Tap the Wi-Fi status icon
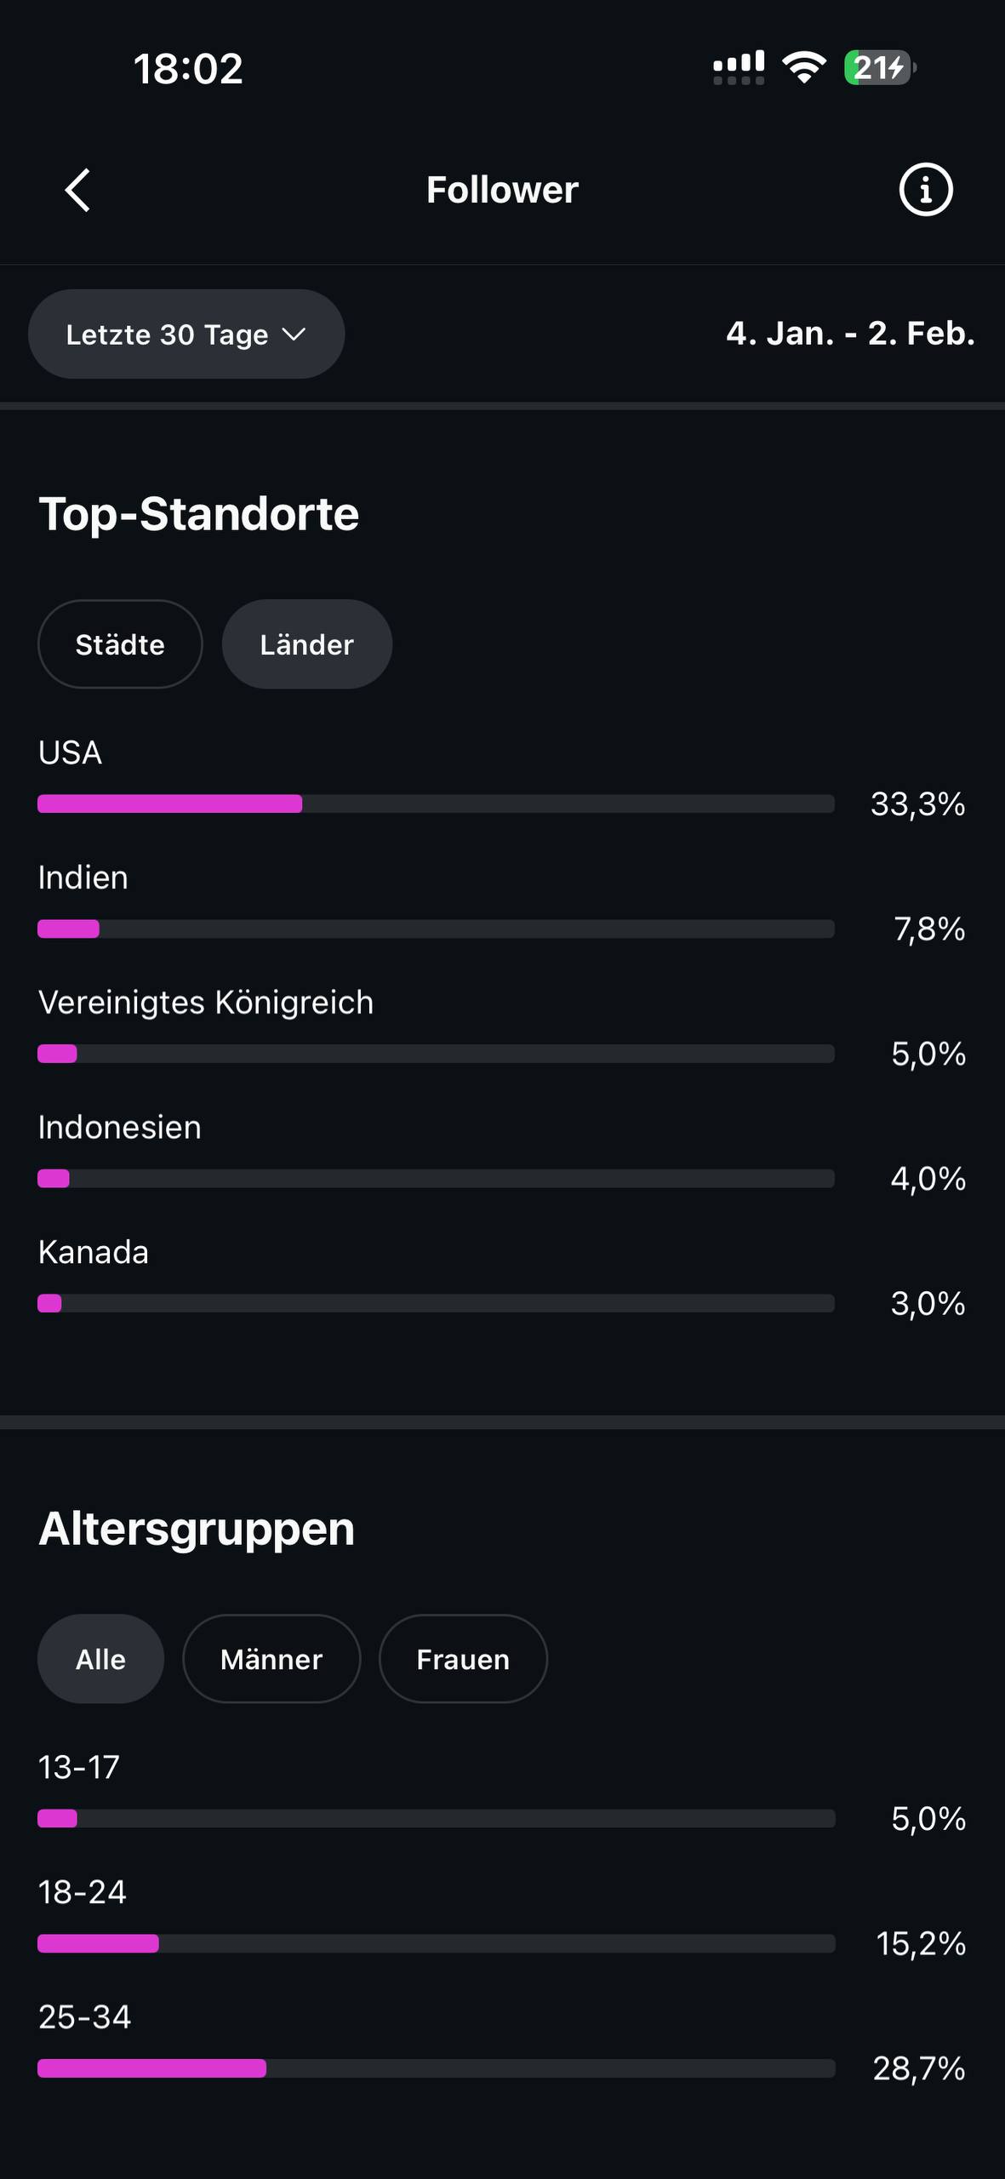The width and height of the screenshot is (1005, 2179). (x=803, y=67)
